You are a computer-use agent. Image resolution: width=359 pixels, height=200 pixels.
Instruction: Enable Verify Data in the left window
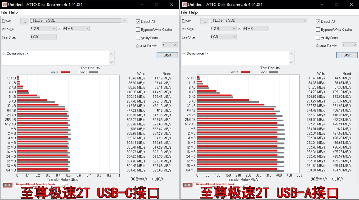138,38
